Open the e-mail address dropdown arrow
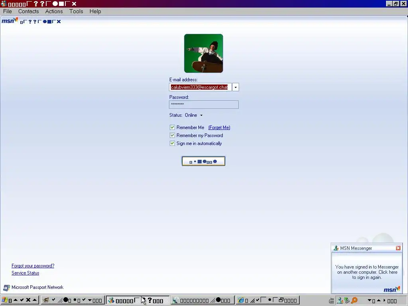 click(235, 87)
